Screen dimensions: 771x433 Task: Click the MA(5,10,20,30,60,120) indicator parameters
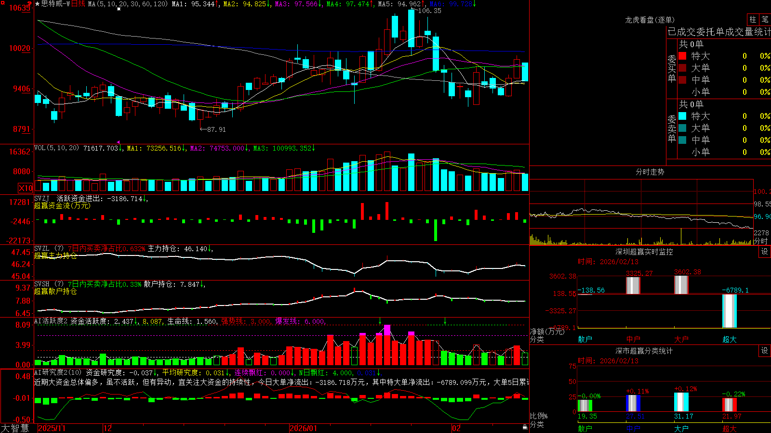pos(128,4)
